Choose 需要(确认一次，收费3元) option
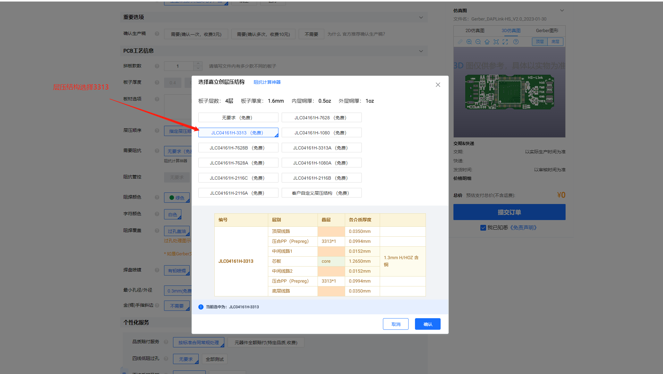The width and height of the screenshot is (663, 374). click(x=196, y=34)
